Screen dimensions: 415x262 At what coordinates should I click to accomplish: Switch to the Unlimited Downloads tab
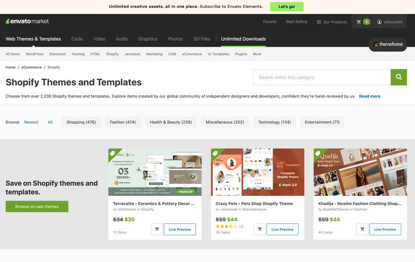[x=243, y=39]
